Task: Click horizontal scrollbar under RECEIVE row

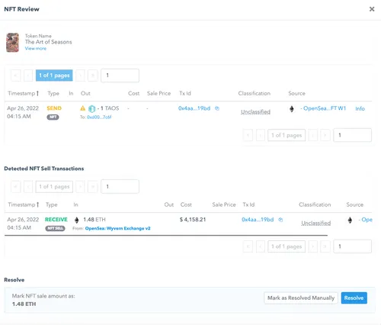Action: click(x=166, y=236)
